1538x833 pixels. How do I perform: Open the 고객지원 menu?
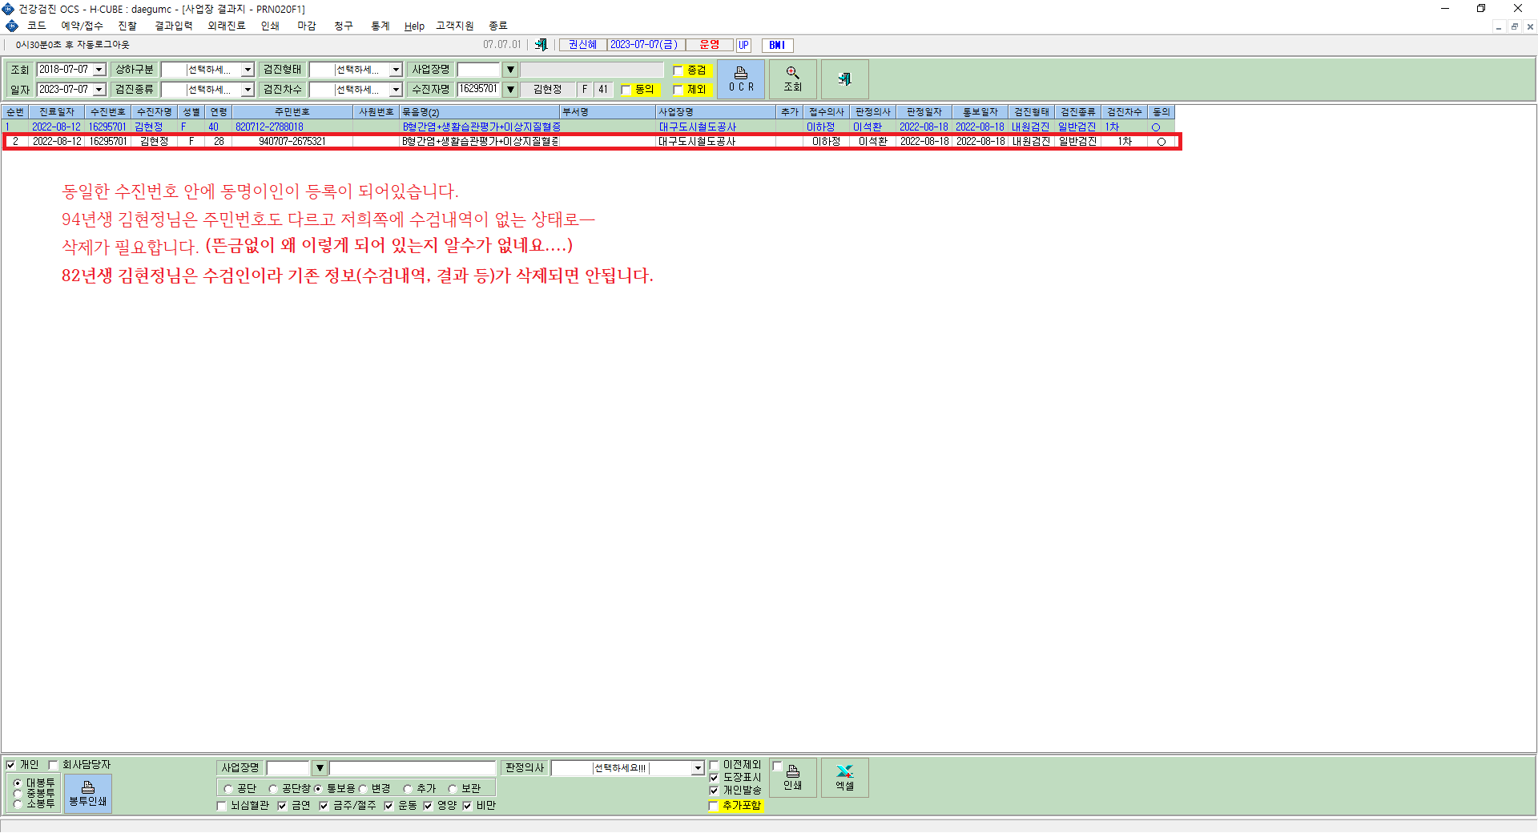455,26
